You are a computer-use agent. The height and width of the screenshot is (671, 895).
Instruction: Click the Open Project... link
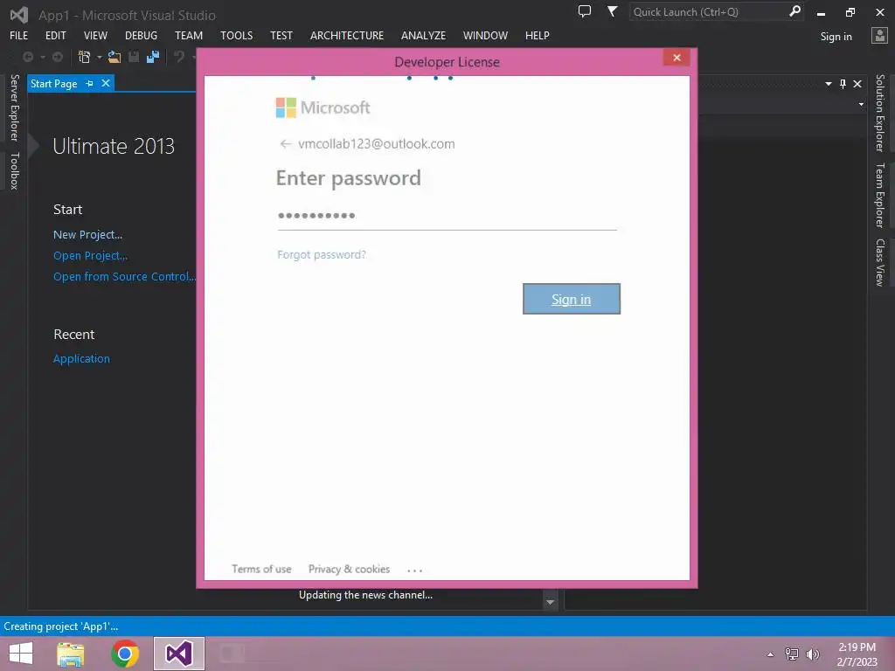[x=90, y=256]
